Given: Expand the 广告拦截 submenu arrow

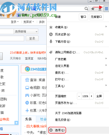Looking at the screenshot, I should pyautogui.click(x=106, y=59).
